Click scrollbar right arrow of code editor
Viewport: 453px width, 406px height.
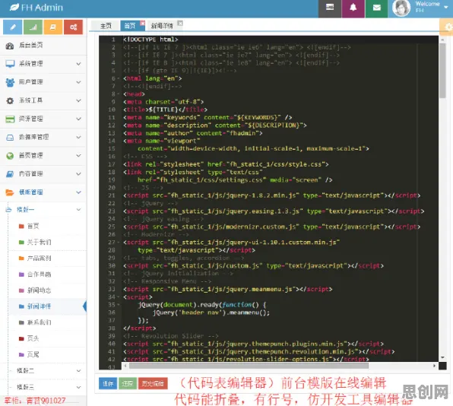coord(434,366)
